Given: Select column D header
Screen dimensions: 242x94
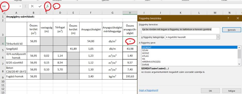Looking at the screenshot, I should point(60,13).
